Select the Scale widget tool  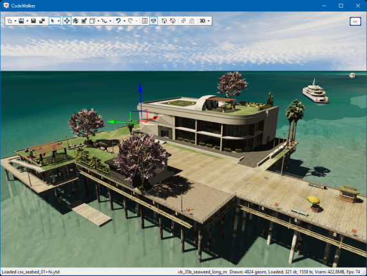coord(84,21)
